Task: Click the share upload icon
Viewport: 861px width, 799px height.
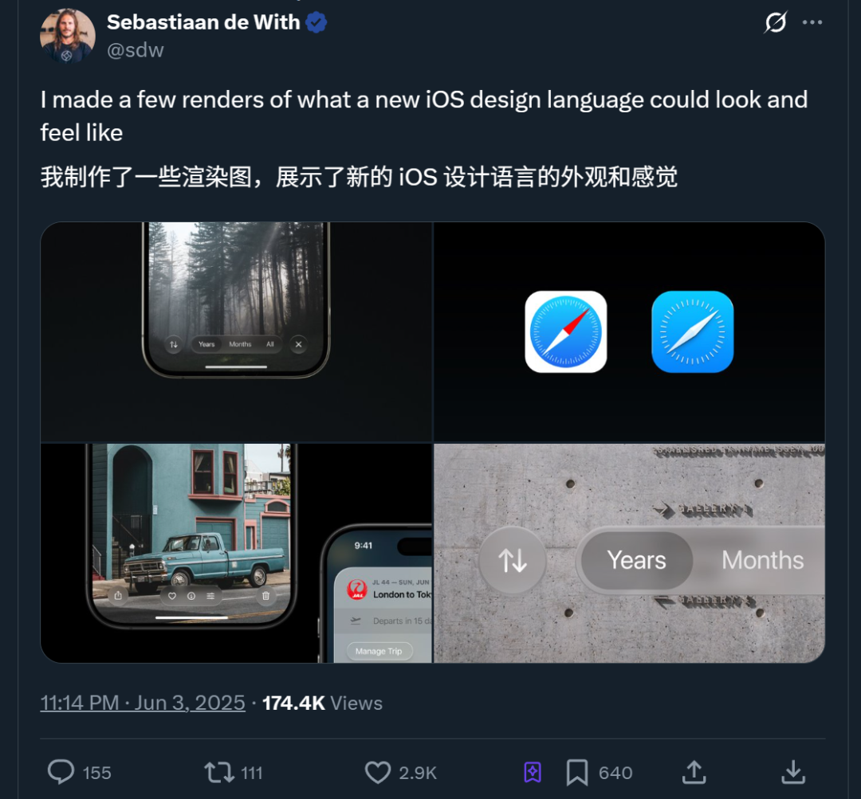Action: (694, 772)
